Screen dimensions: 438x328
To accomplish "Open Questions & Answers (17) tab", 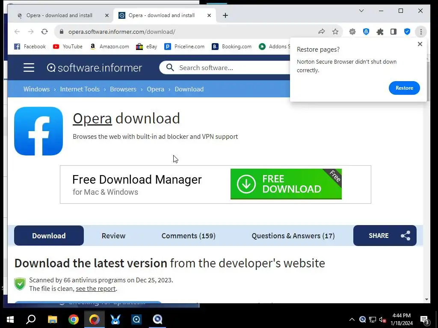I will (293, 236).
